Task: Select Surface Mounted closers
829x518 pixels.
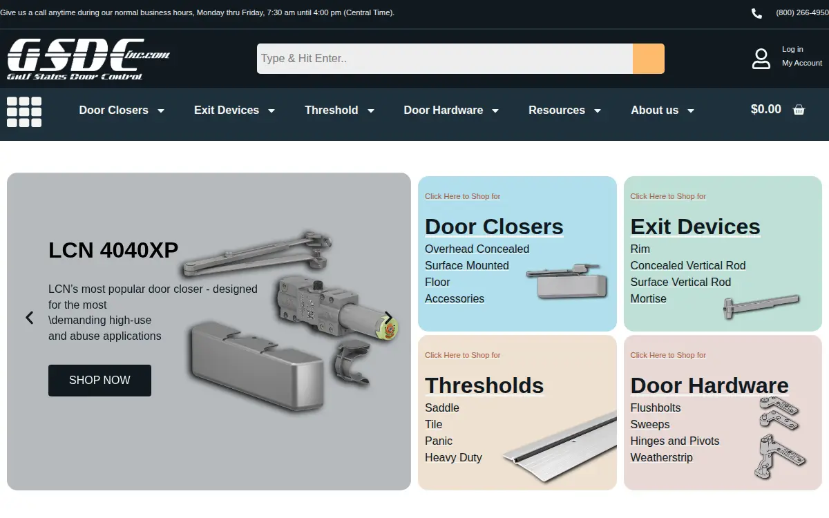Action: coord(466,265)
